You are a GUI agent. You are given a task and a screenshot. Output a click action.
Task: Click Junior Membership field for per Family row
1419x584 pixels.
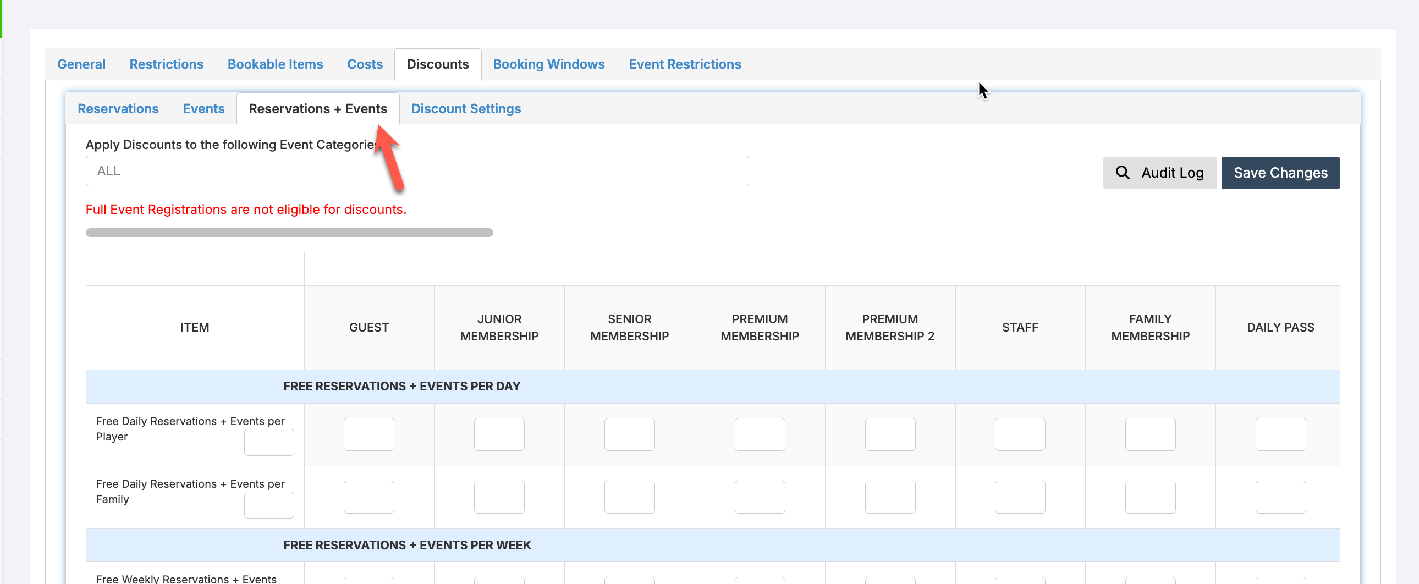tap(498, 497)
